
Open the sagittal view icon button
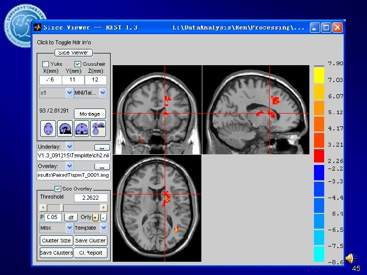click(x=65, y=129)
